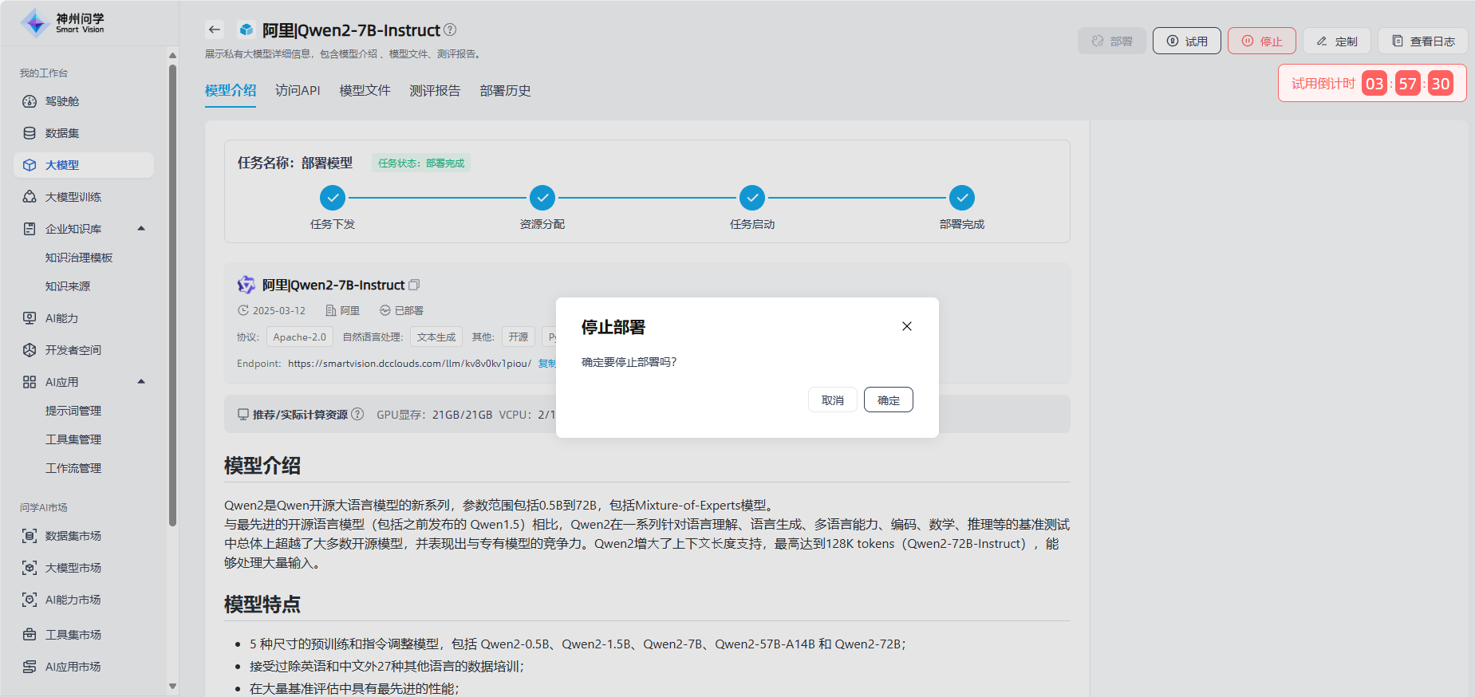Open 大模型训练 in the sidebar
Screen dimensions: 1475x697
73,197
